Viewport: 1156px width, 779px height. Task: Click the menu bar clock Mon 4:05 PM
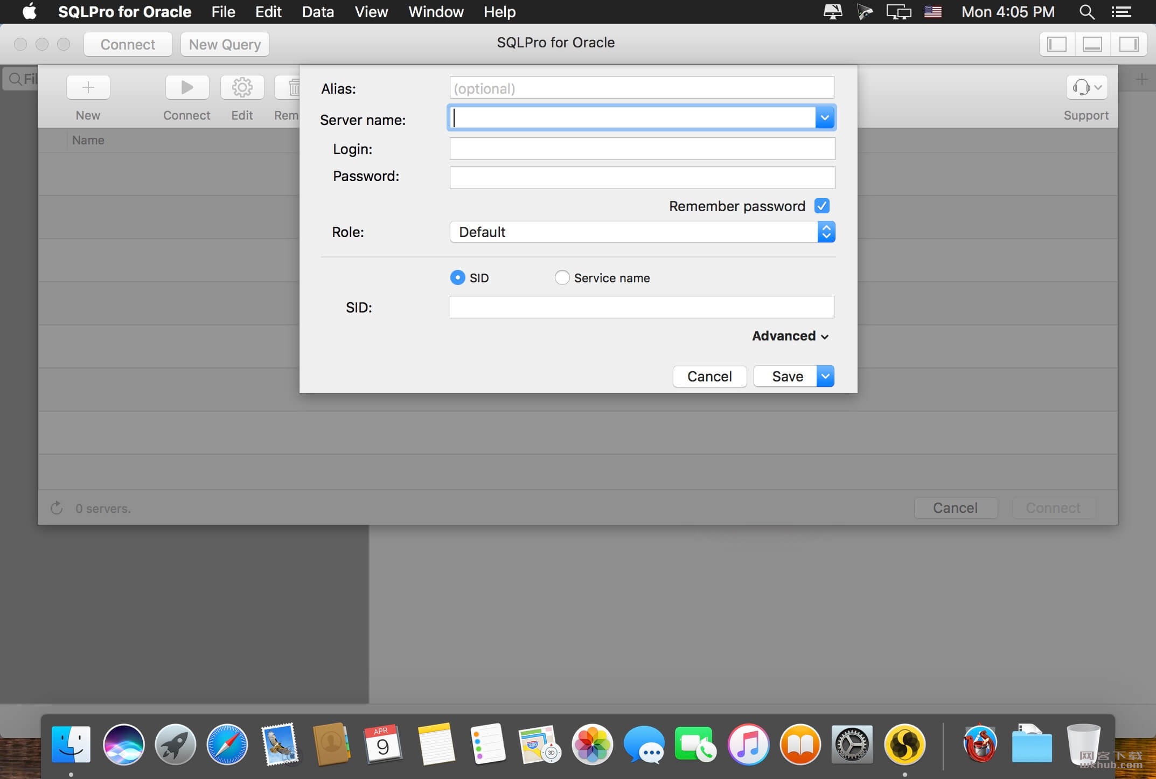click(1008, 12)
